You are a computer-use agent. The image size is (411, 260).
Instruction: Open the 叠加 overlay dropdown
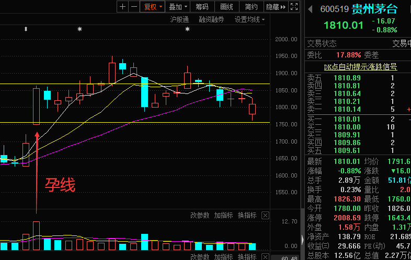(x=177, y=7)
